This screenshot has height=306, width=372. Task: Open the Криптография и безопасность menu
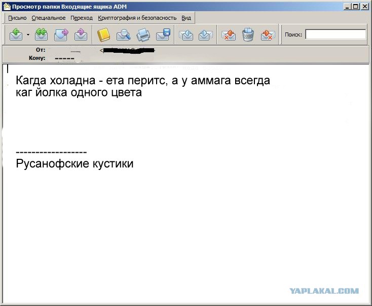tap(137, 18)
